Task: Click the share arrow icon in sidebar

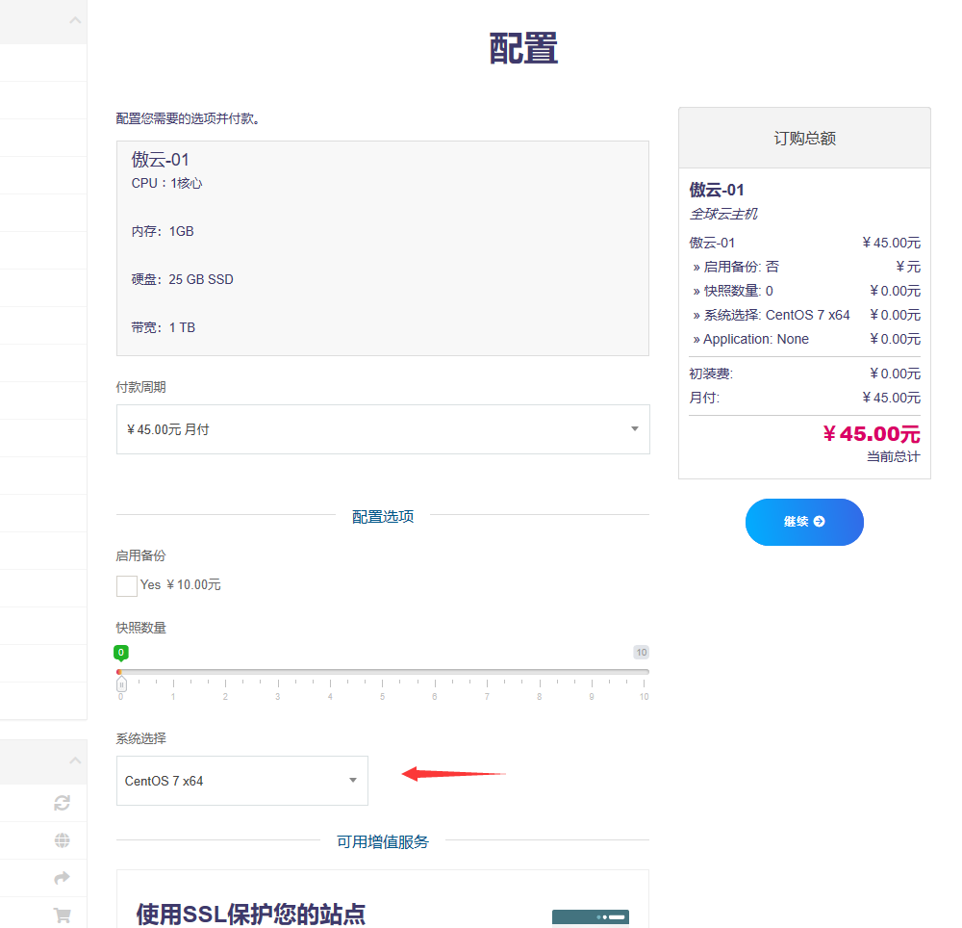Action: tap(63, 878)
